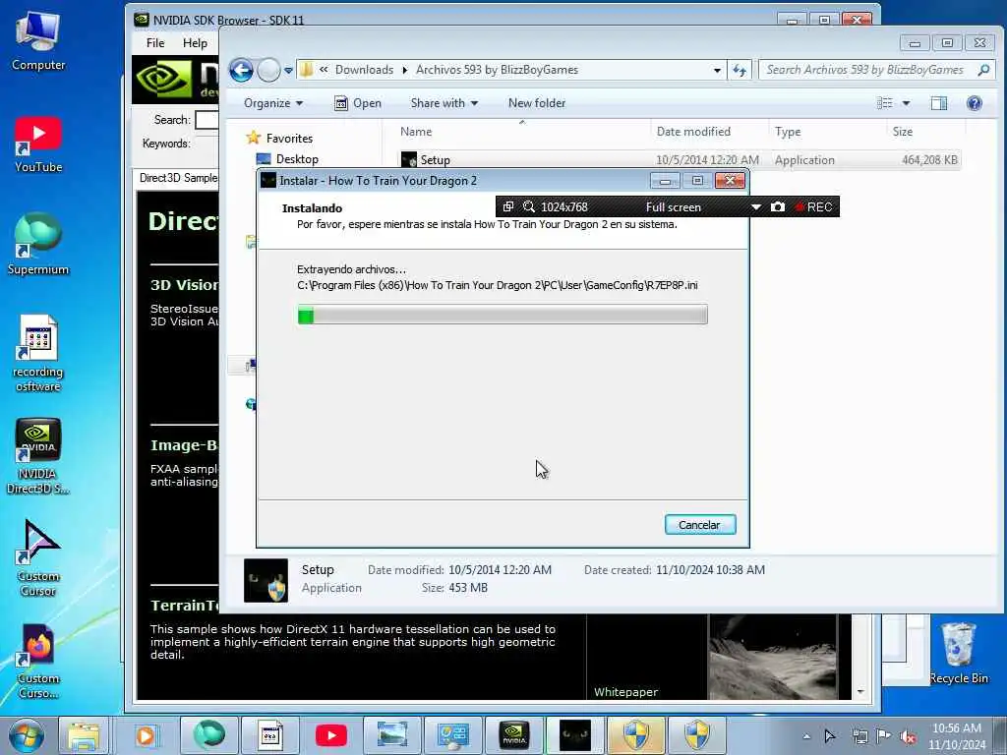Click the terrain sample thumbnail in SDK Browser
1007x755 pixels.
coord(773,658)
